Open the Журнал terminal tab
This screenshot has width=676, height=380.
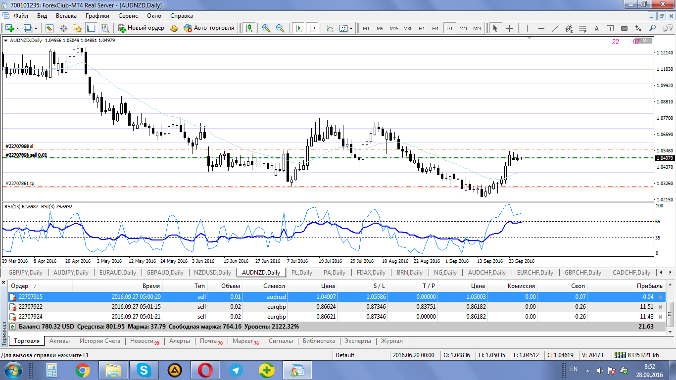pyautogui.click(x=391, y=341)
